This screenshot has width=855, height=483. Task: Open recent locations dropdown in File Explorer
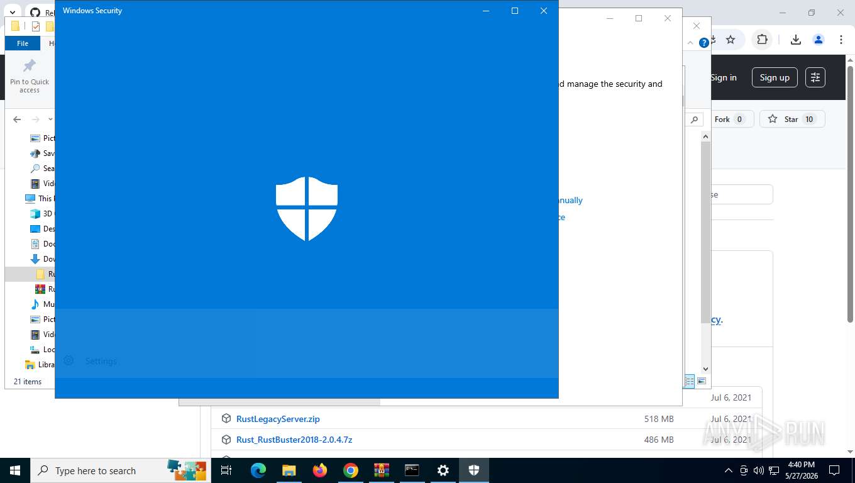click(50, 119)
